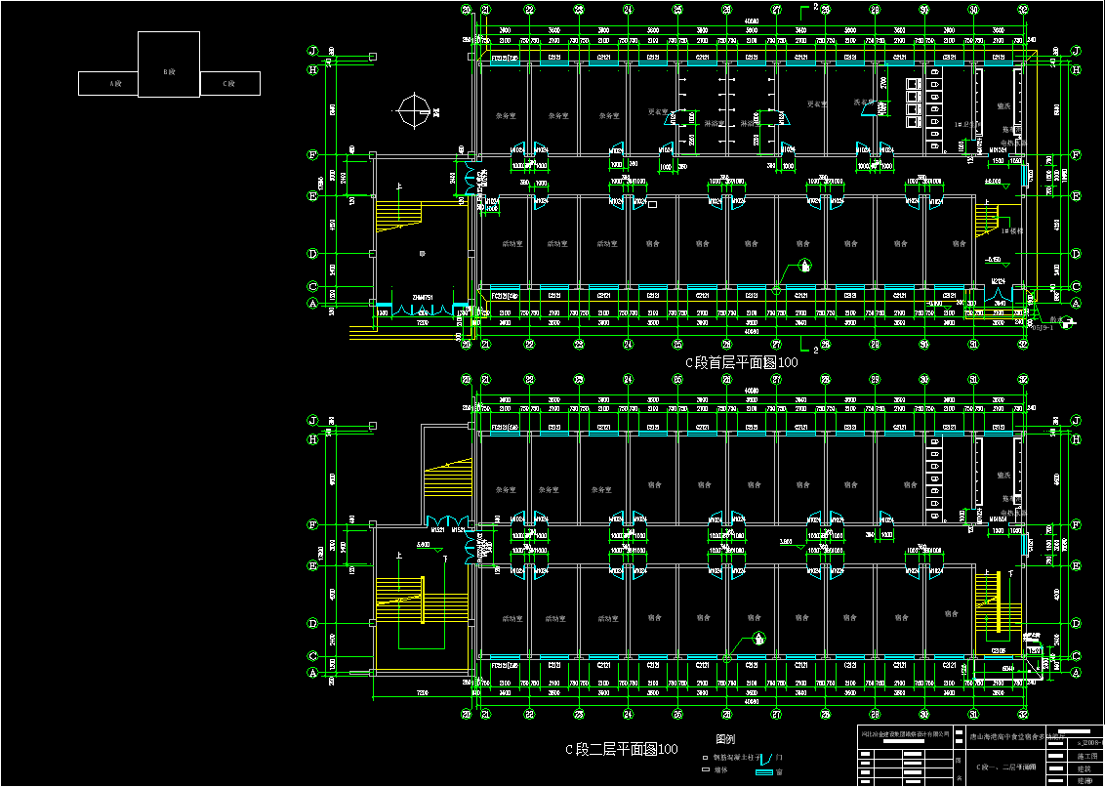
Task: Pick the -0.150 elevation marker
Action: [994, 261]
